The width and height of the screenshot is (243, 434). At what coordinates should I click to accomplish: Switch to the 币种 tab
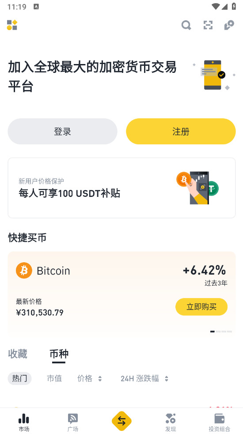pos(59,354)
